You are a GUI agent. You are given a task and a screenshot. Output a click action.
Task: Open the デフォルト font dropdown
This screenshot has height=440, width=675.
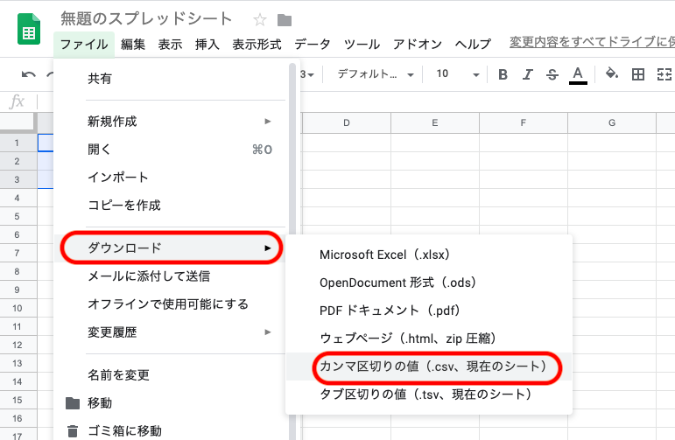(x=375, y=74)
